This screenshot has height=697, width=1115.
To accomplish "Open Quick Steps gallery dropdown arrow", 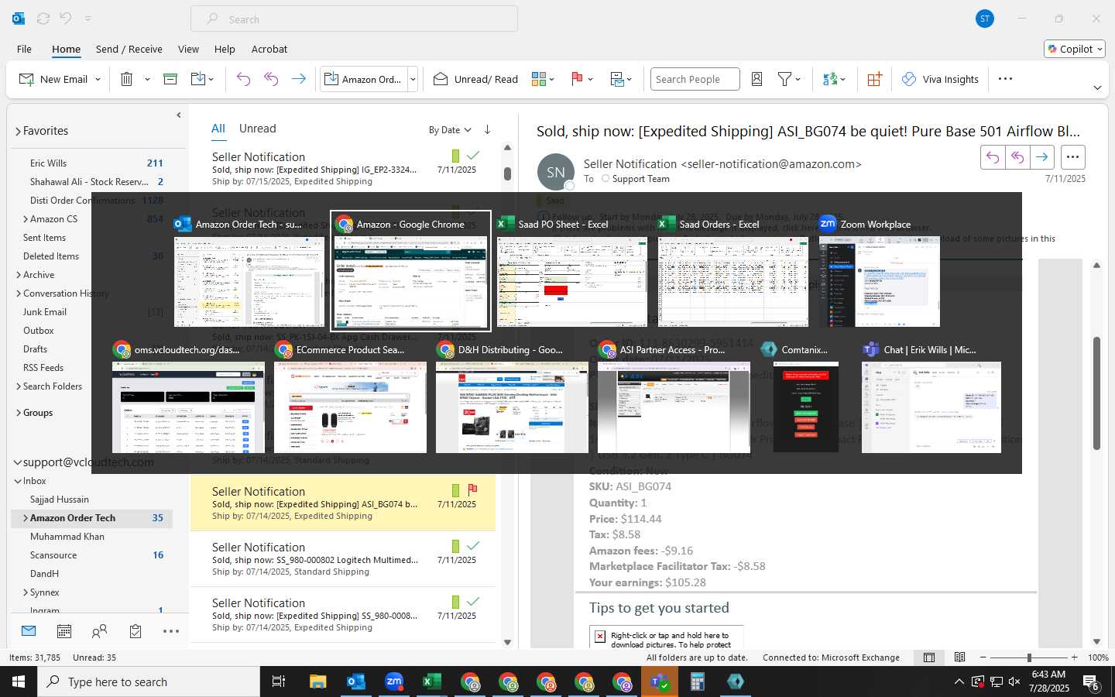I will tap(413, 79).
